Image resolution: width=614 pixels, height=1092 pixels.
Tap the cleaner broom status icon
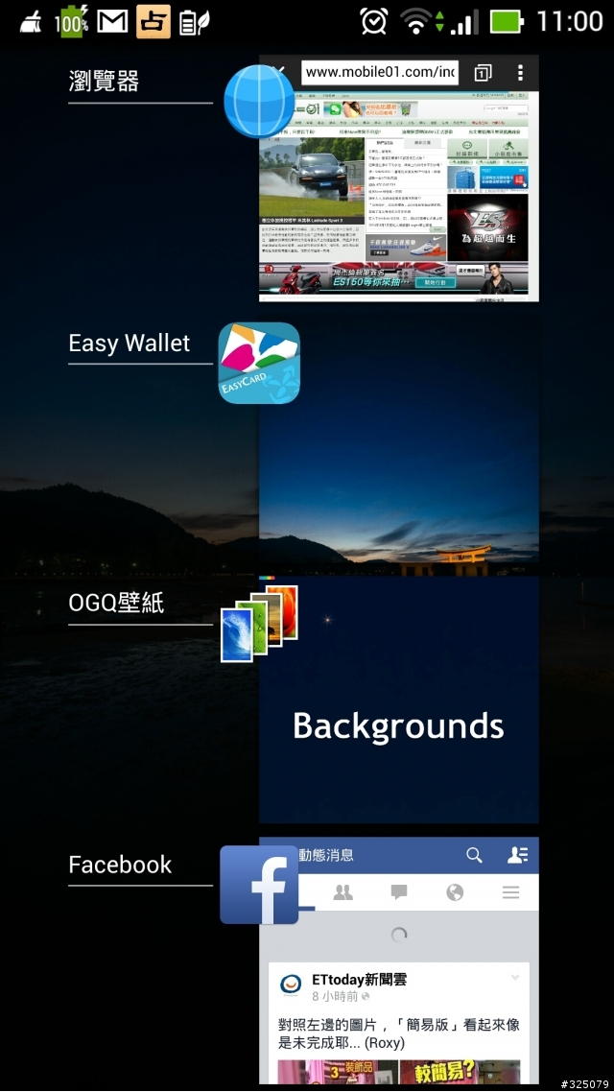tap(31, 24)
